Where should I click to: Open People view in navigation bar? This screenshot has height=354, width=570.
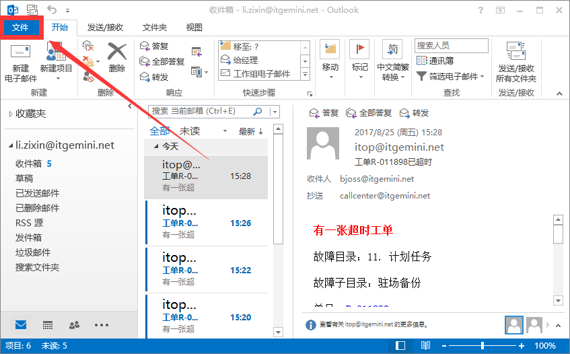coord(75,324)
